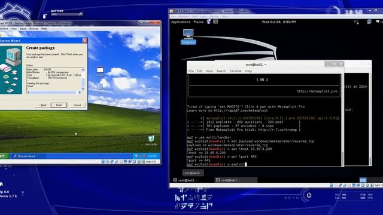Open the Search menu in the Kali terminal
The height and width of the screenshot is (215, 383).
coord(221,71)
